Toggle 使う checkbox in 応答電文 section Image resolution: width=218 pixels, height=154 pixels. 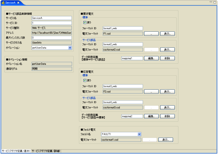point(85,81)
